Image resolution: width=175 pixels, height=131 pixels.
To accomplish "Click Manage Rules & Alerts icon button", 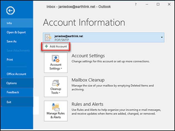I will 56,111.
